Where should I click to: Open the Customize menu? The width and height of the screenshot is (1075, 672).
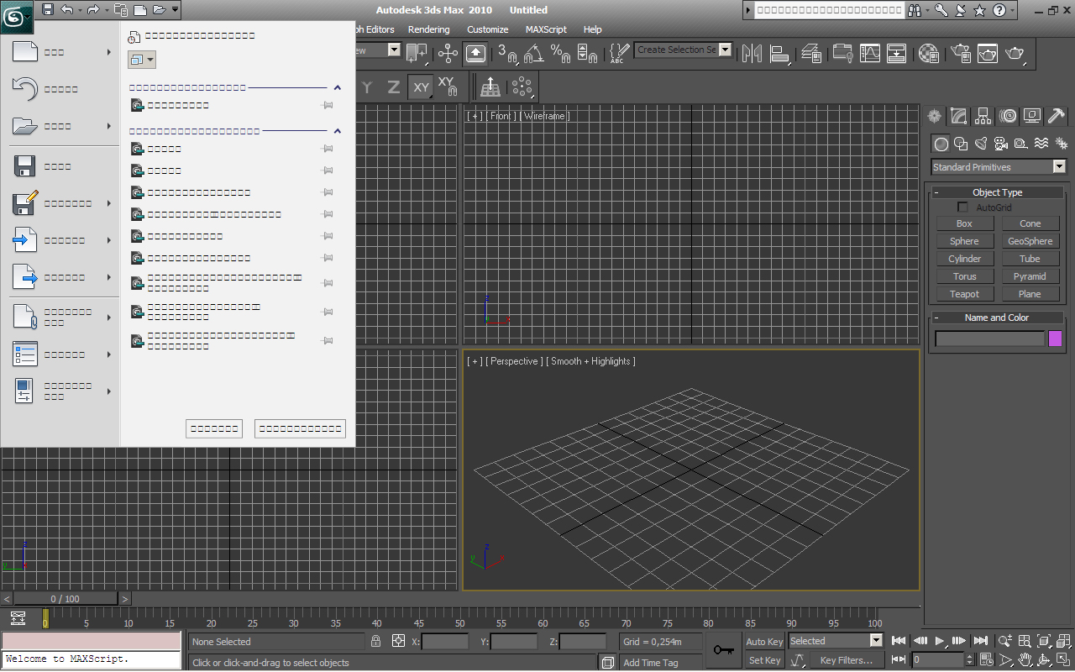click(x=488, y=29)
